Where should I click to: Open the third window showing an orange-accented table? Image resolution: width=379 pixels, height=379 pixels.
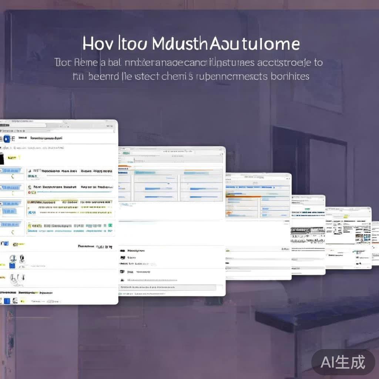click(258, 227)
